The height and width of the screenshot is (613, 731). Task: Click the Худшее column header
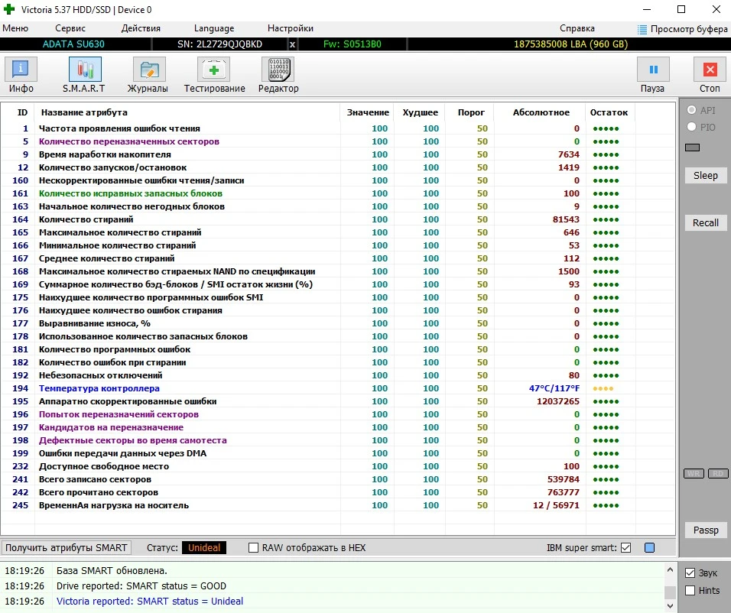[420, 112]
